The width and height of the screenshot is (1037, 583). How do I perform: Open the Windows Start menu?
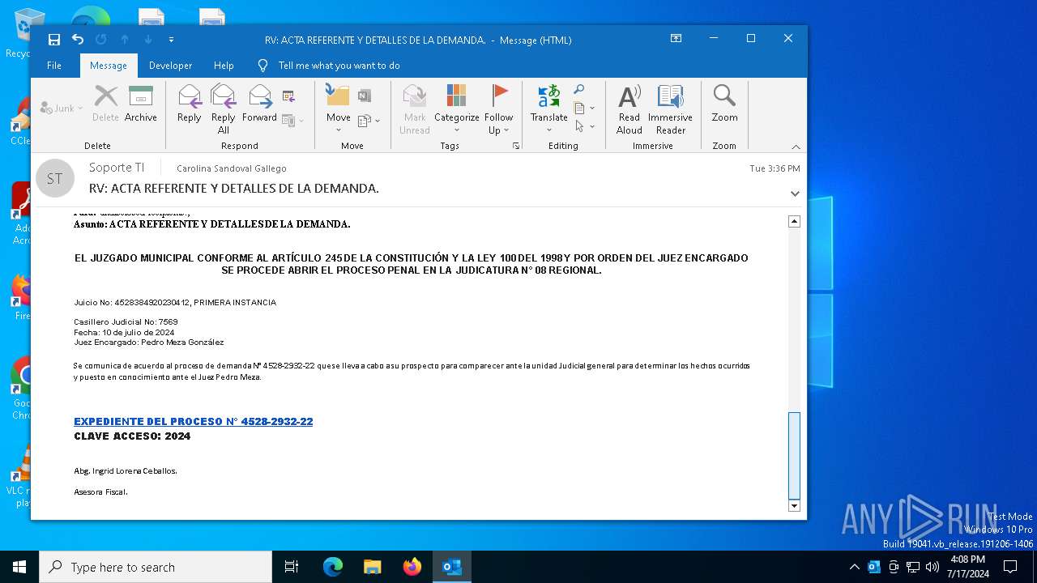[x=19, y=567]
